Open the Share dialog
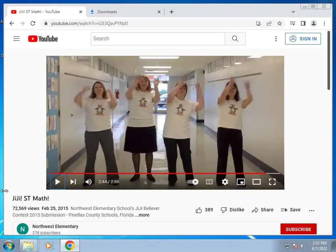This screenshot has width=336, height=252. (263, 210)
